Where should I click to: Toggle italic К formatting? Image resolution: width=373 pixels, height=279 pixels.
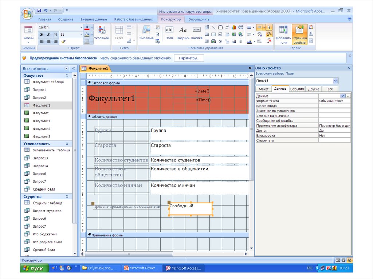[48, 35]
